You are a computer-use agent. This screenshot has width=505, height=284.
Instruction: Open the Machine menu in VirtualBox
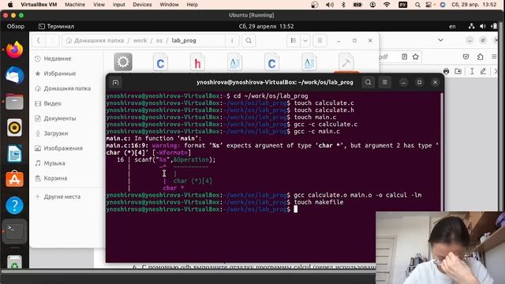[75, 5]
